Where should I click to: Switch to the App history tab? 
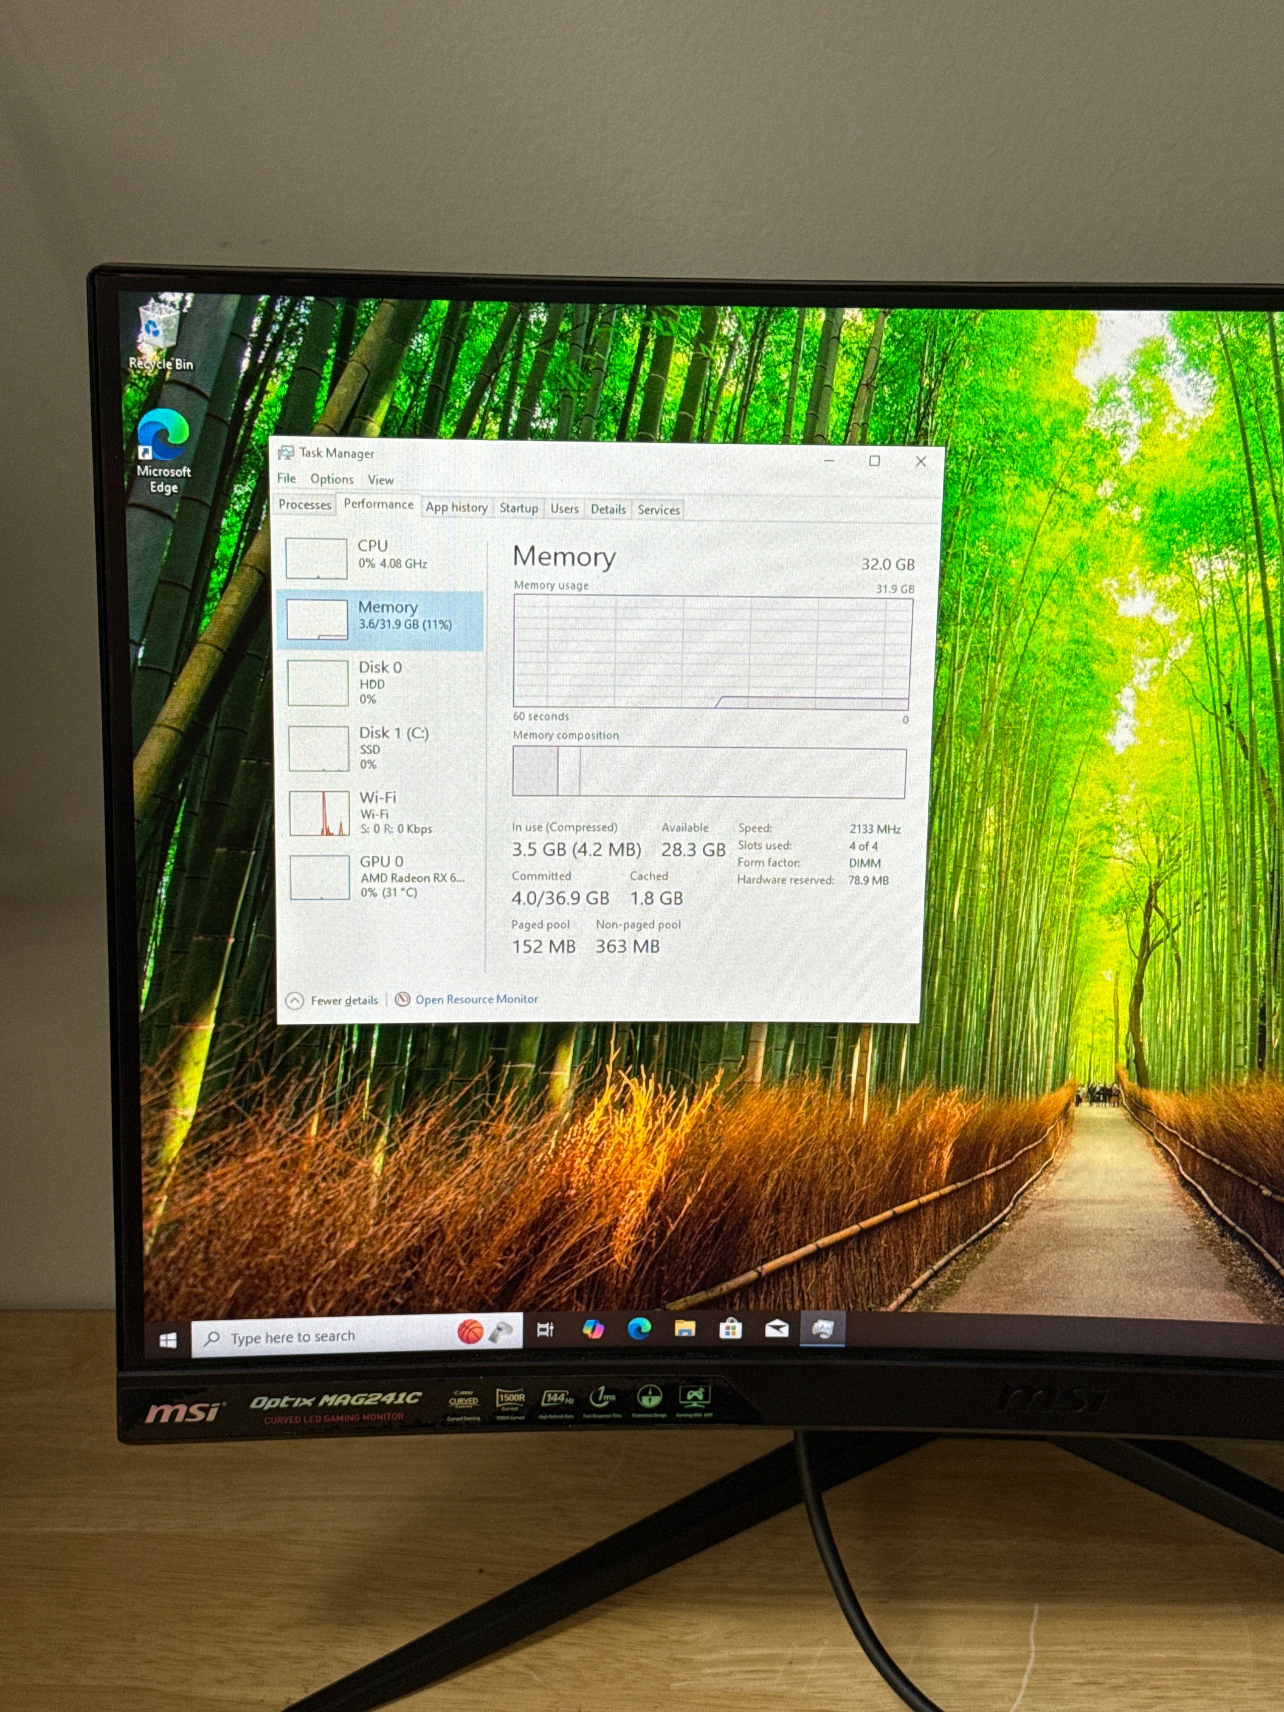click(x=456, y=507)
